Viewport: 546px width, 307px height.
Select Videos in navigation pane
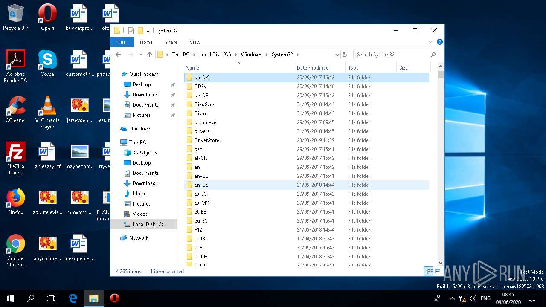pos(140,214)
